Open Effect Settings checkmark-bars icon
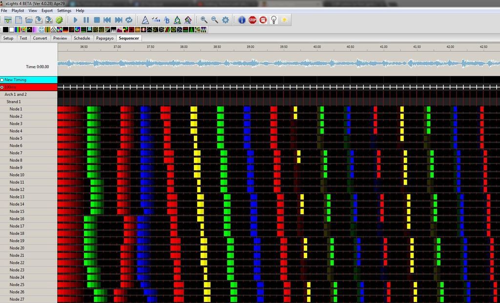Viewport: 500px width, 303px height. 156,20
